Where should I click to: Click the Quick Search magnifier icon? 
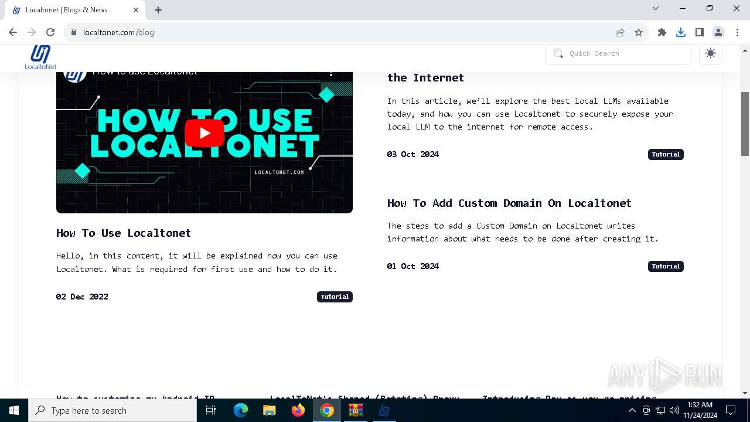(558, 53)
